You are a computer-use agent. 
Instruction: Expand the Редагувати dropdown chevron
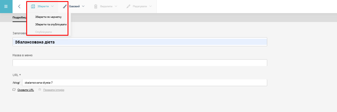(x=150, y=6)
